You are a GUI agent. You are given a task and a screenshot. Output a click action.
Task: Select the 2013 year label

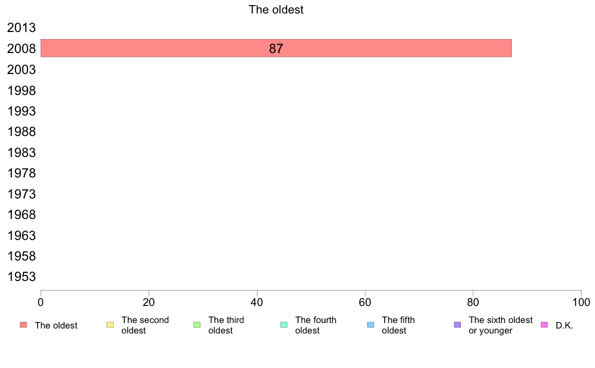click(x=22, y=27)
